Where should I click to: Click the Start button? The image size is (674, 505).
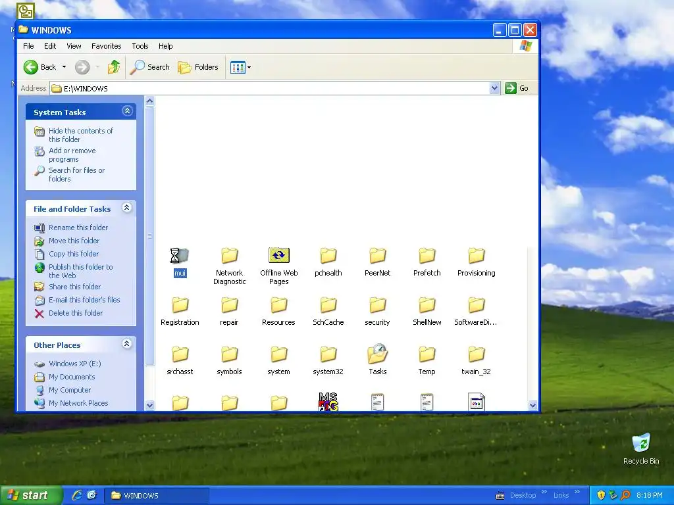(31, 495)
